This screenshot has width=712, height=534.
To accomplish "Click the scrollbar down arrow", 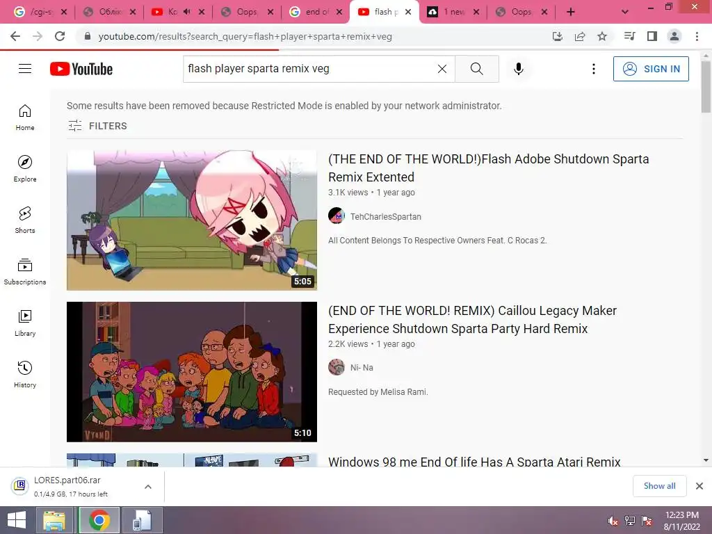I will (706, 460).
